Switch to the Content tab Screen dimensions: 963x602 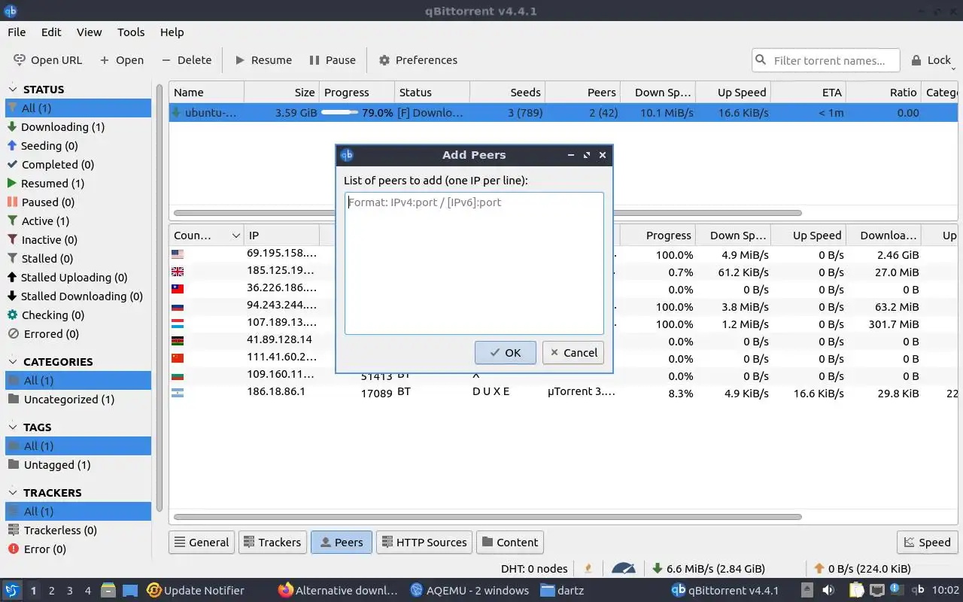pos(509,542)
